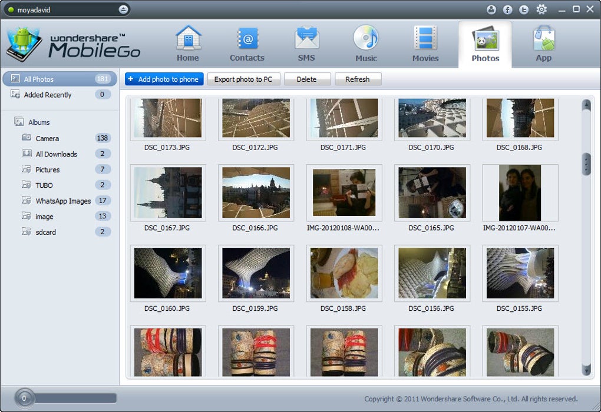Viewport: 601px width, 412px height.
Task: Select thumbnail DSC_0166.JPG
Action: pos(256,192)
